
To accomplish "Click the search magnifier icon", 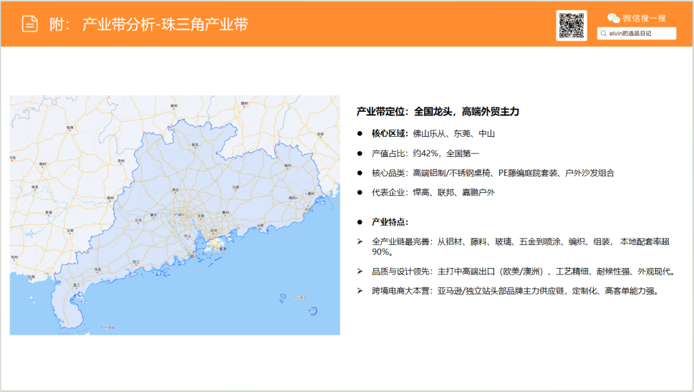I will [603, 33].
